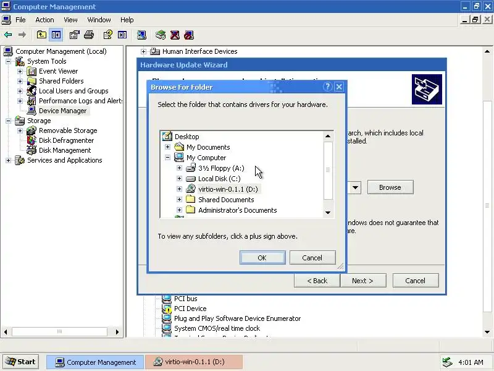Click the device list scroll down arrow
The image size is (494, 371).
pos(487,332)
